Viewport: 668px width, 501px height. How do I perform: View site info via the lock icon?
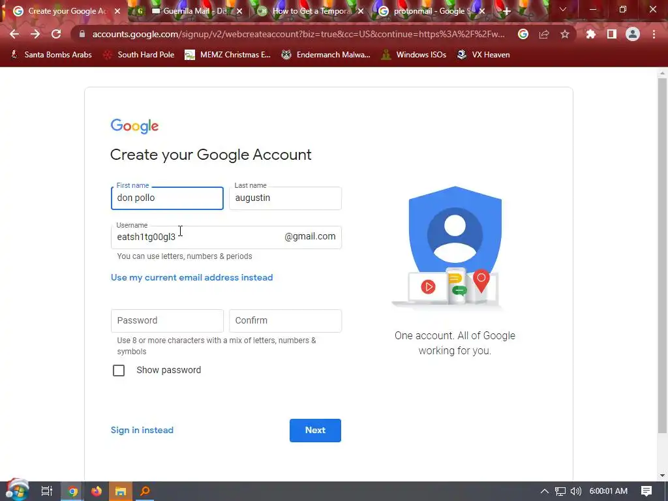82,34
